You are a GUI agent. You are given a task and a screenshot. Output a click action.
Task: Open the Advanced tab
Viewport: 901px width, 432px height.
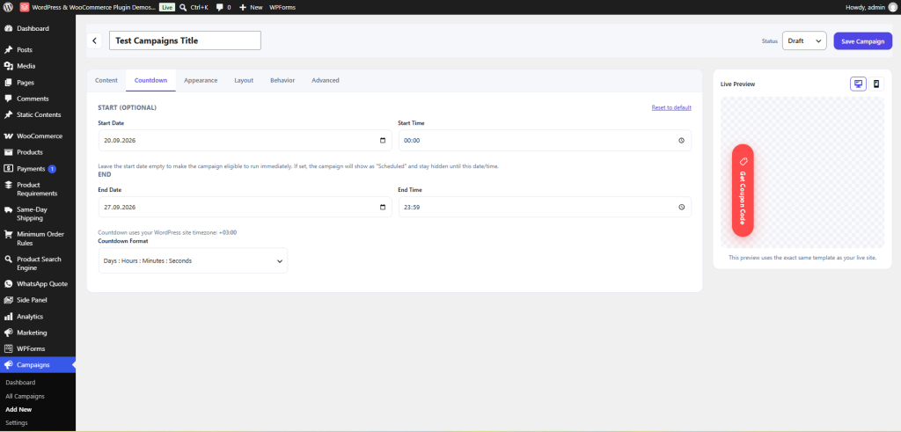pyautogui.click(x=326, y=80)
